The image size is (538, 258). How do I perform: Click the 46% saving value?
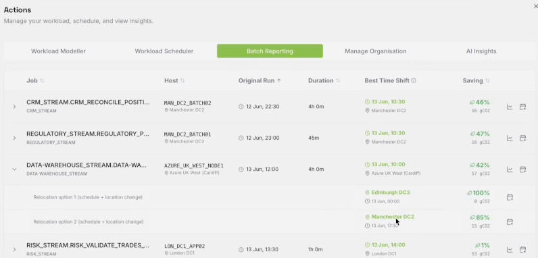(483, 102)
